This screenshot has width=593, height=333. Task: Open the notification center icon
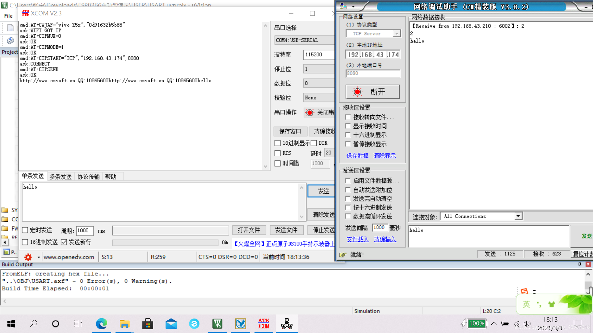(578, 324)
